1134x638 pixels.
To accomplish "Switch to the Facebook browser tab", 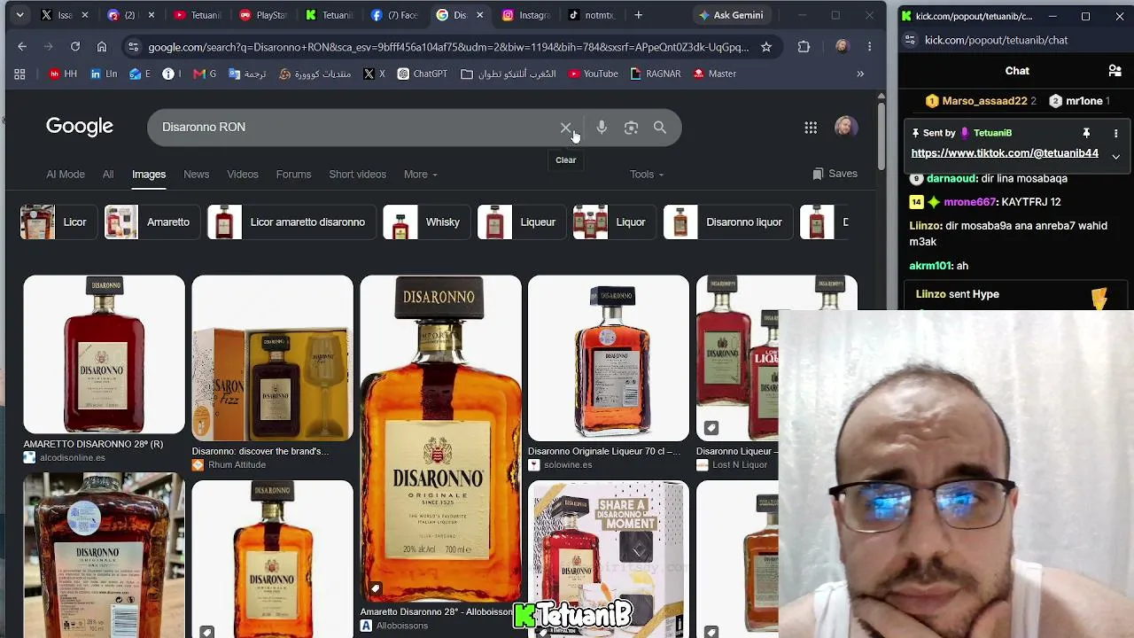I will [394, 15].
